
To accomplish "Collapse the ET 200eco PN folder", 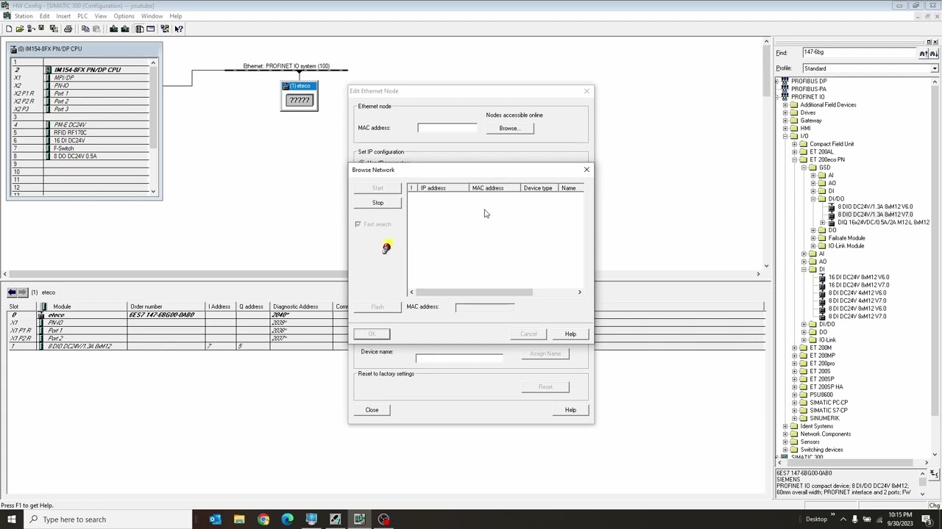I will coord(795,159).
